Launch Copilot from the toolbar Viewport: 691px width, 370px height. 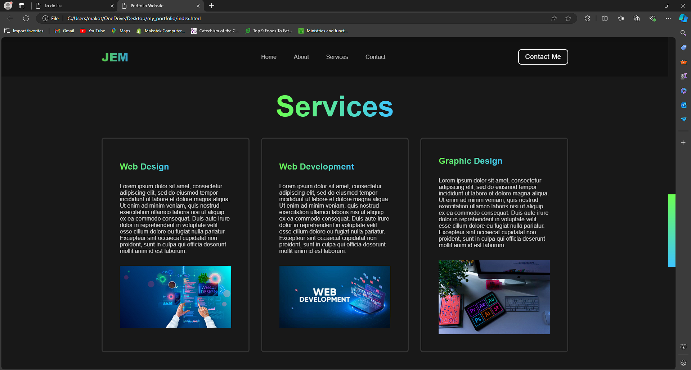(683, 18)
